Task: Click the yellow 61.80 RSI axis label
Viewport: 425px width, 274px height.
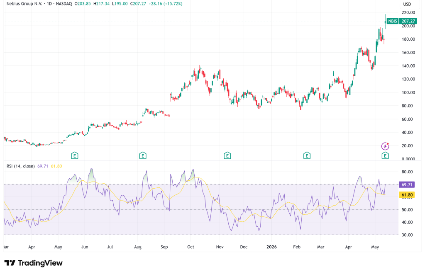Action: pyautogui.click(x=407, y=195)
